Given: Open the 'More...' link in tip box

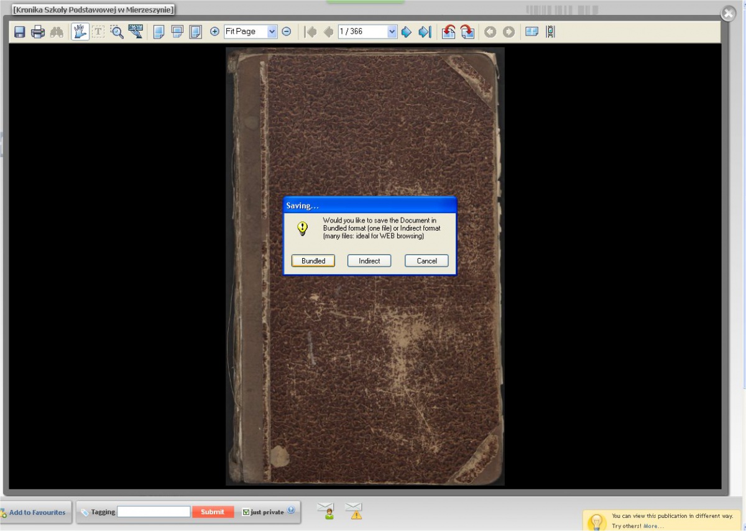Looking at the screenshot, I should (653, 526).
